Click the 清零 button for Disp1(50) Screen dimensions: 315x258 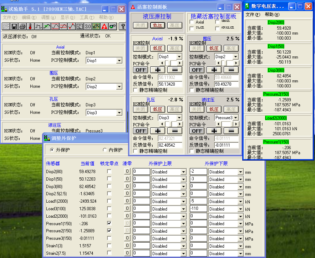click(x=127, y=179)
